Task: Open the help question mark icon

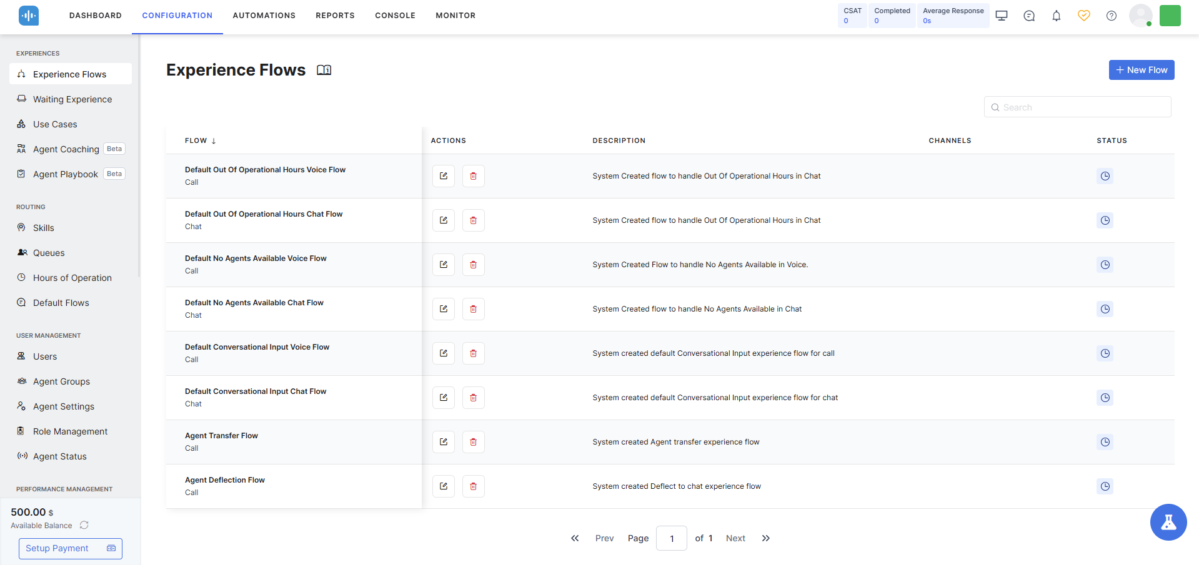Action: coord(1112,16)
